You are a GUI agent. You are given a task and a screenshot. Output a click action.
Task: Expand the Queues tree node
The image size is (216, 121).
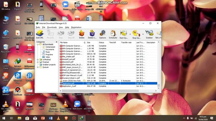click(37, 67)
